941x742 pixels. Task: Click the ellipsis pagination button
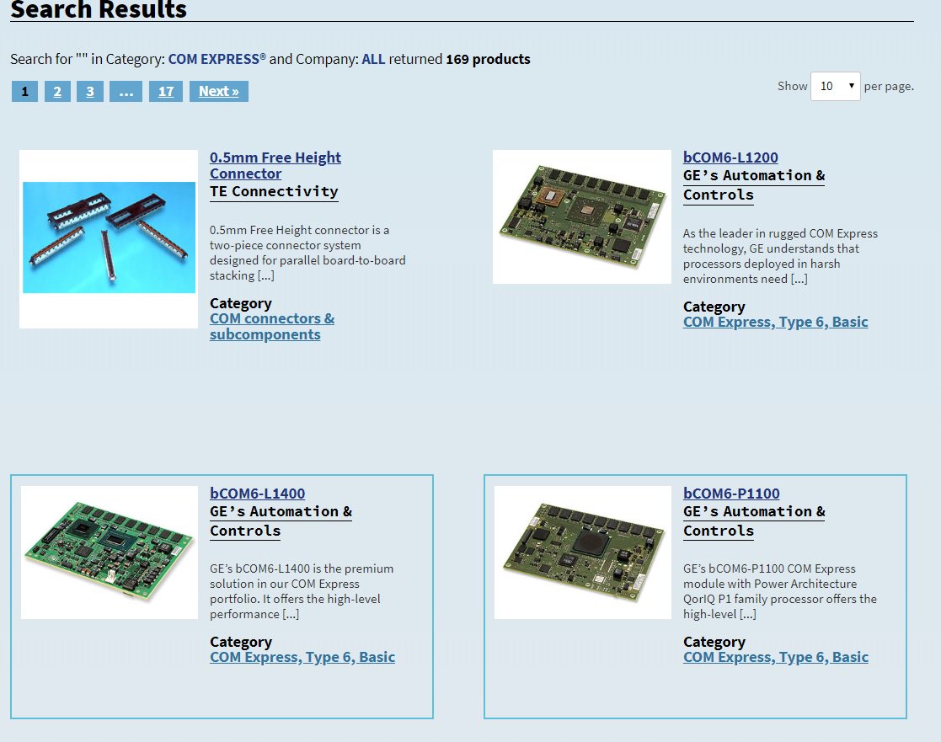tap(126, 91)
